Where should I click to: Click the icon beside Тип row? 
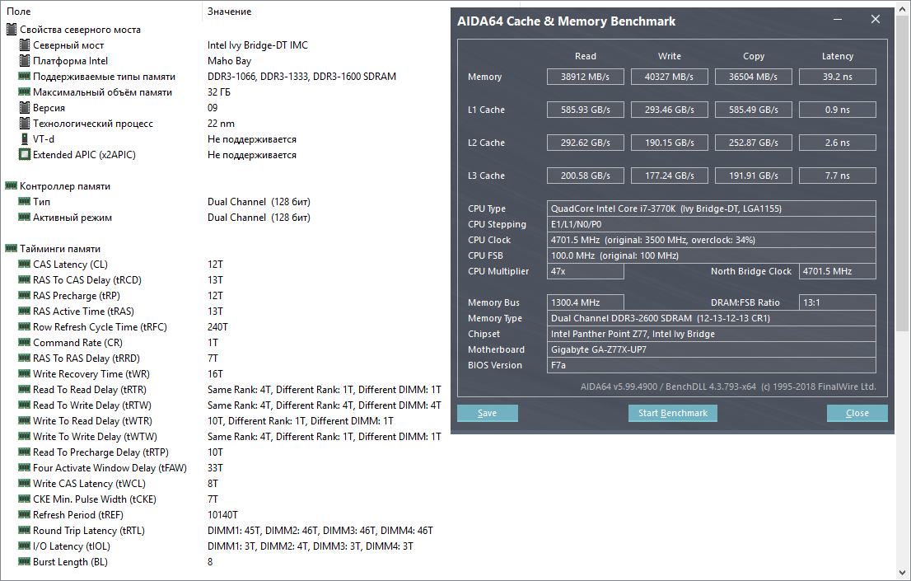tap(25, 202)
